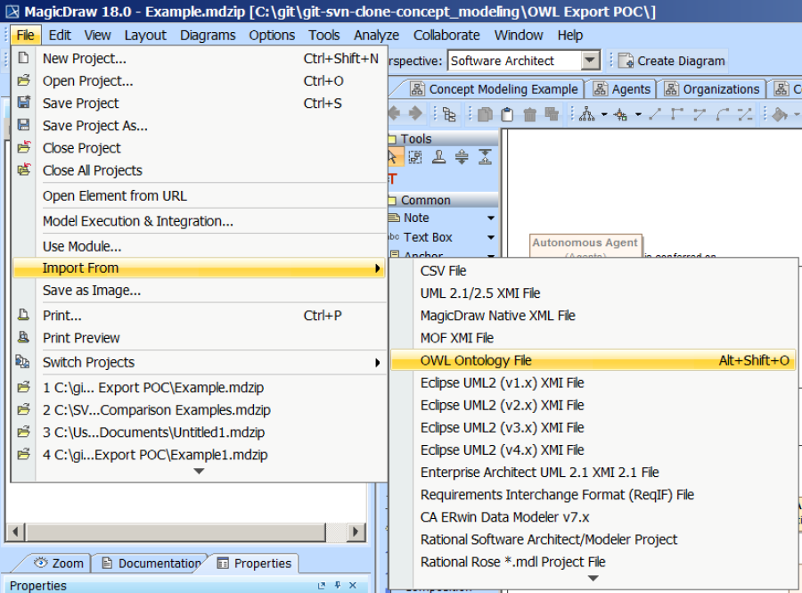
Task: Close the Properties panel with its X icon
Action: point(353,585)
